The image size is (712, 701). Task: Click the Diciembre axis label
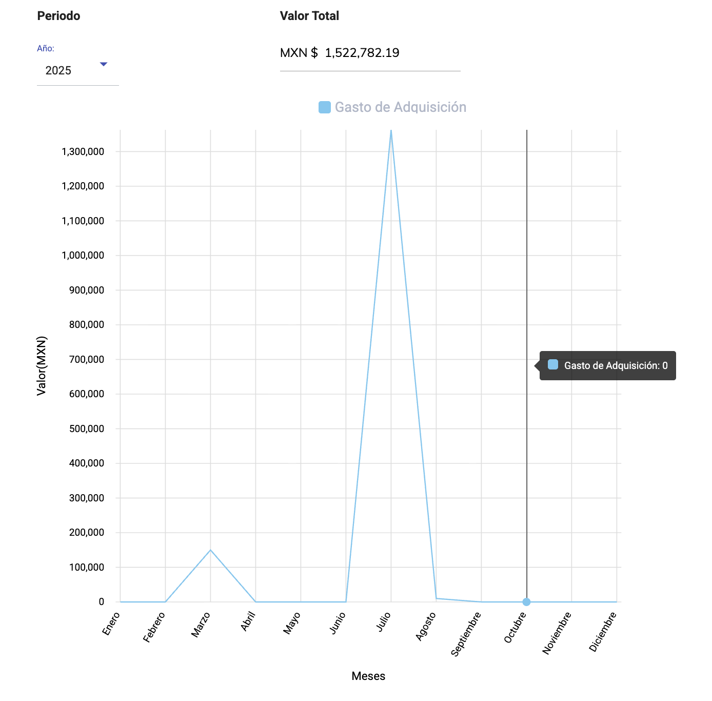[603, 632]
